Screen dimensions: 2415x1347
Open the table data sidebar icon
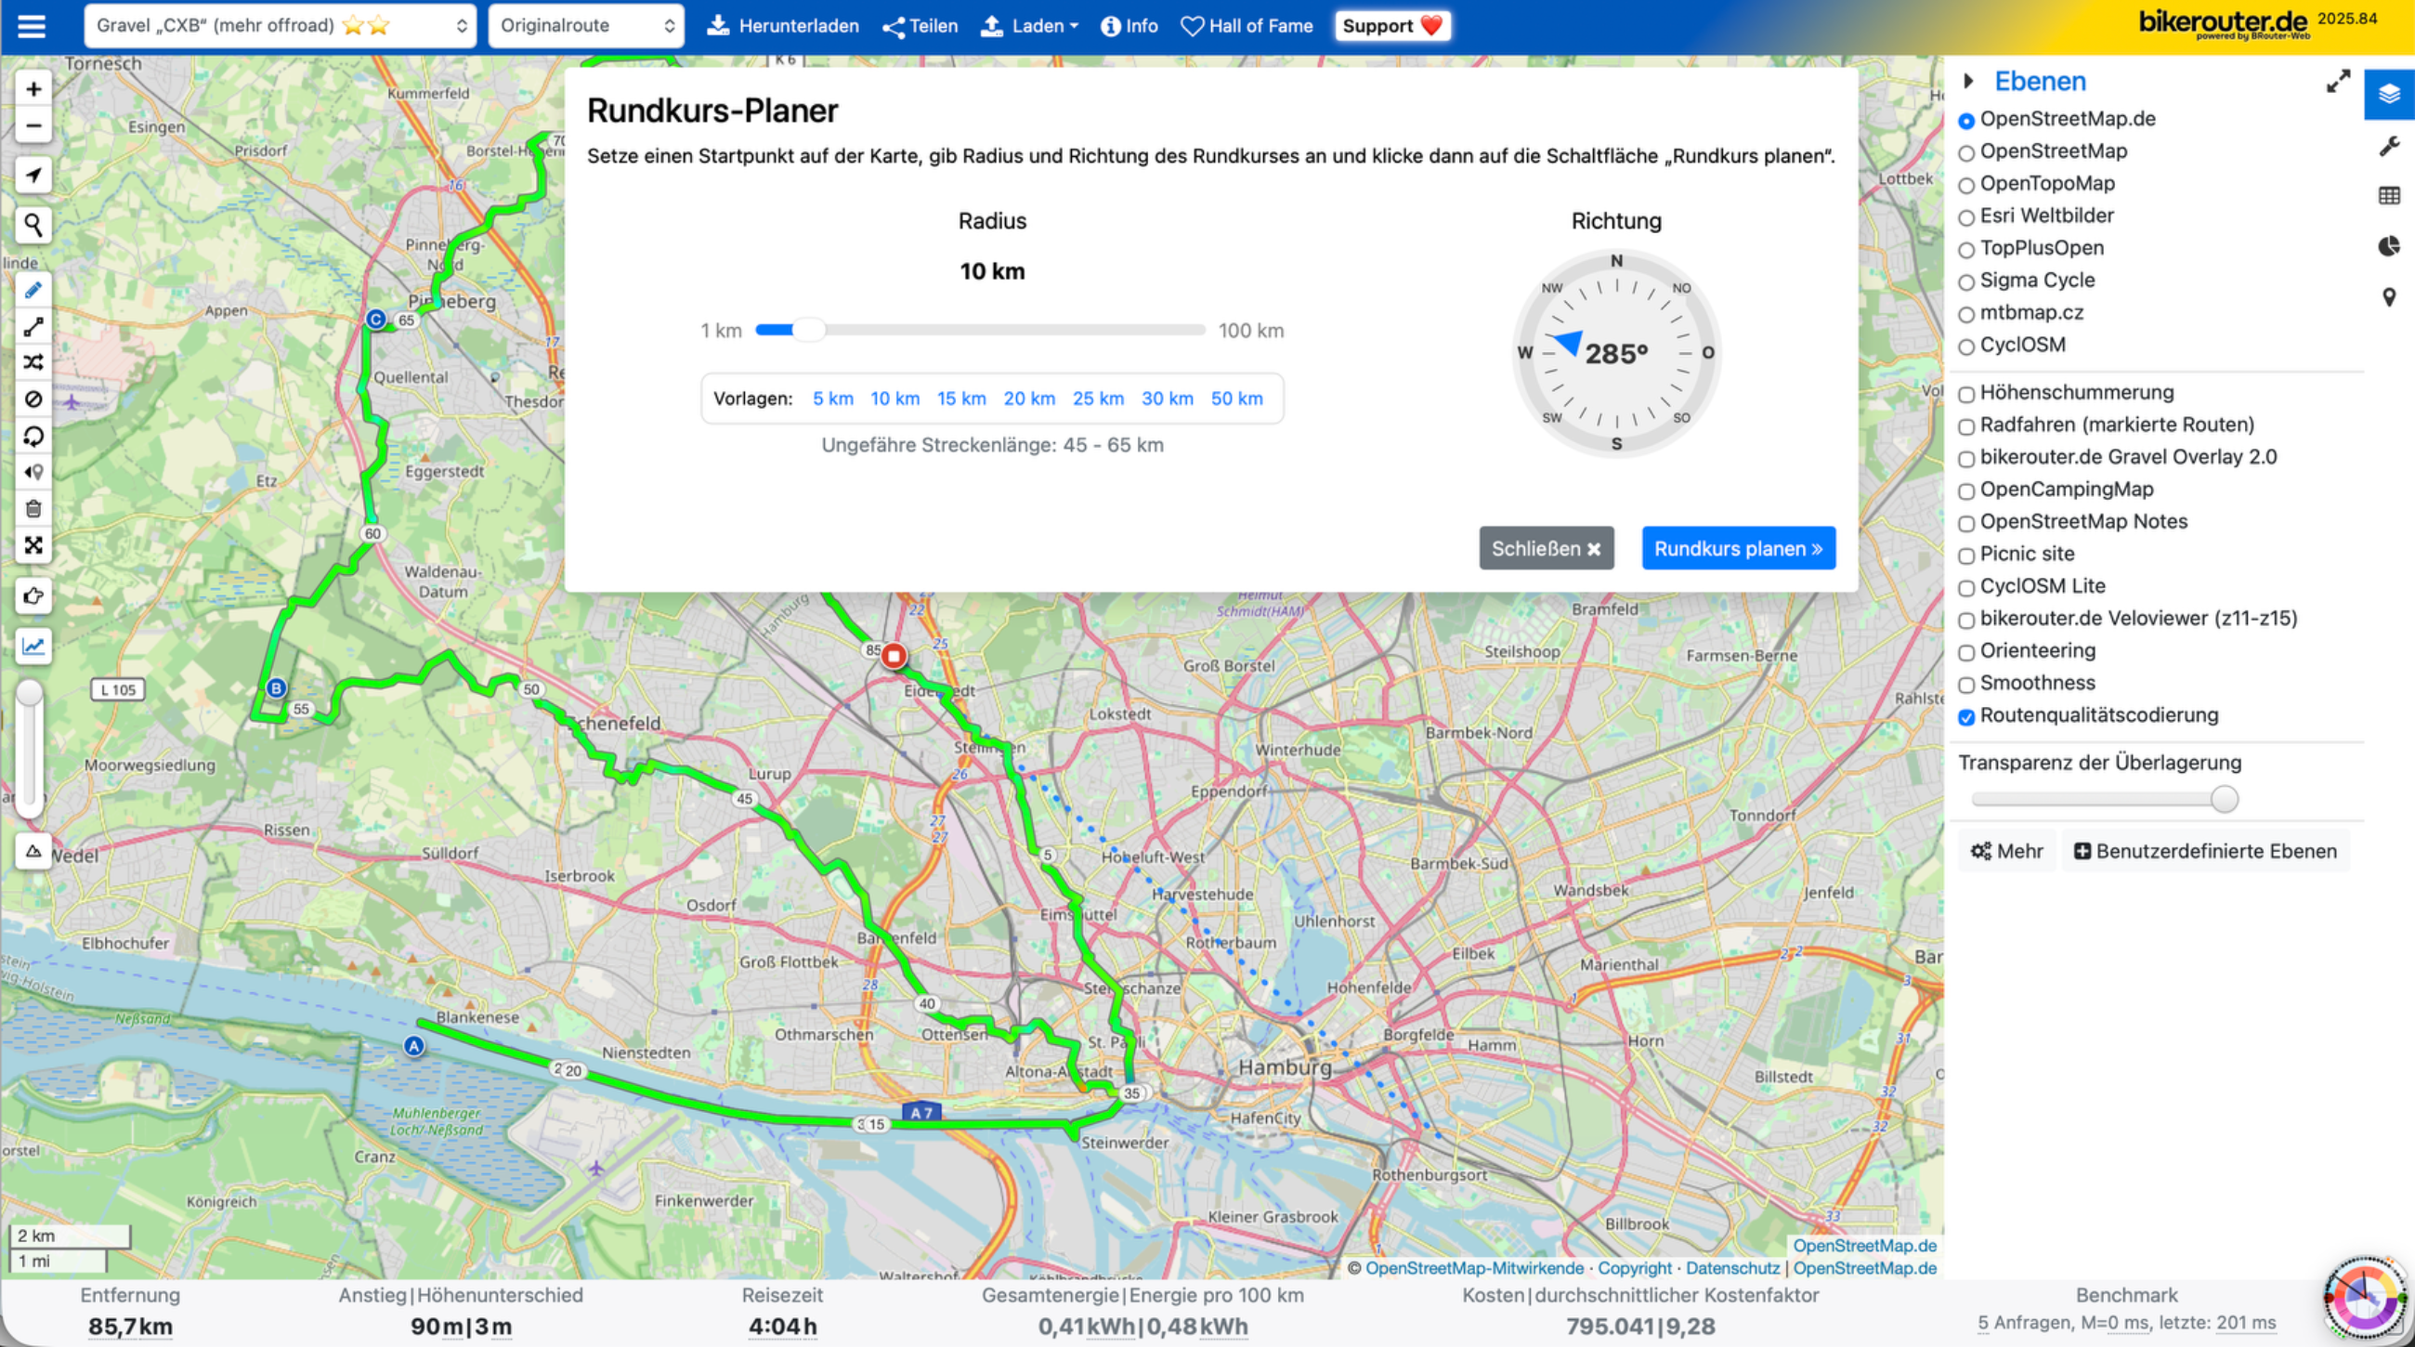2389,195
